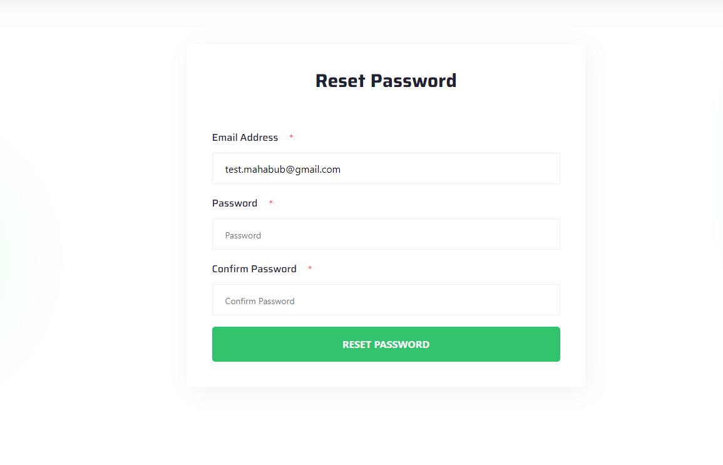
Task: Focus the Email Address input field
Action: (x=386, y=168)
